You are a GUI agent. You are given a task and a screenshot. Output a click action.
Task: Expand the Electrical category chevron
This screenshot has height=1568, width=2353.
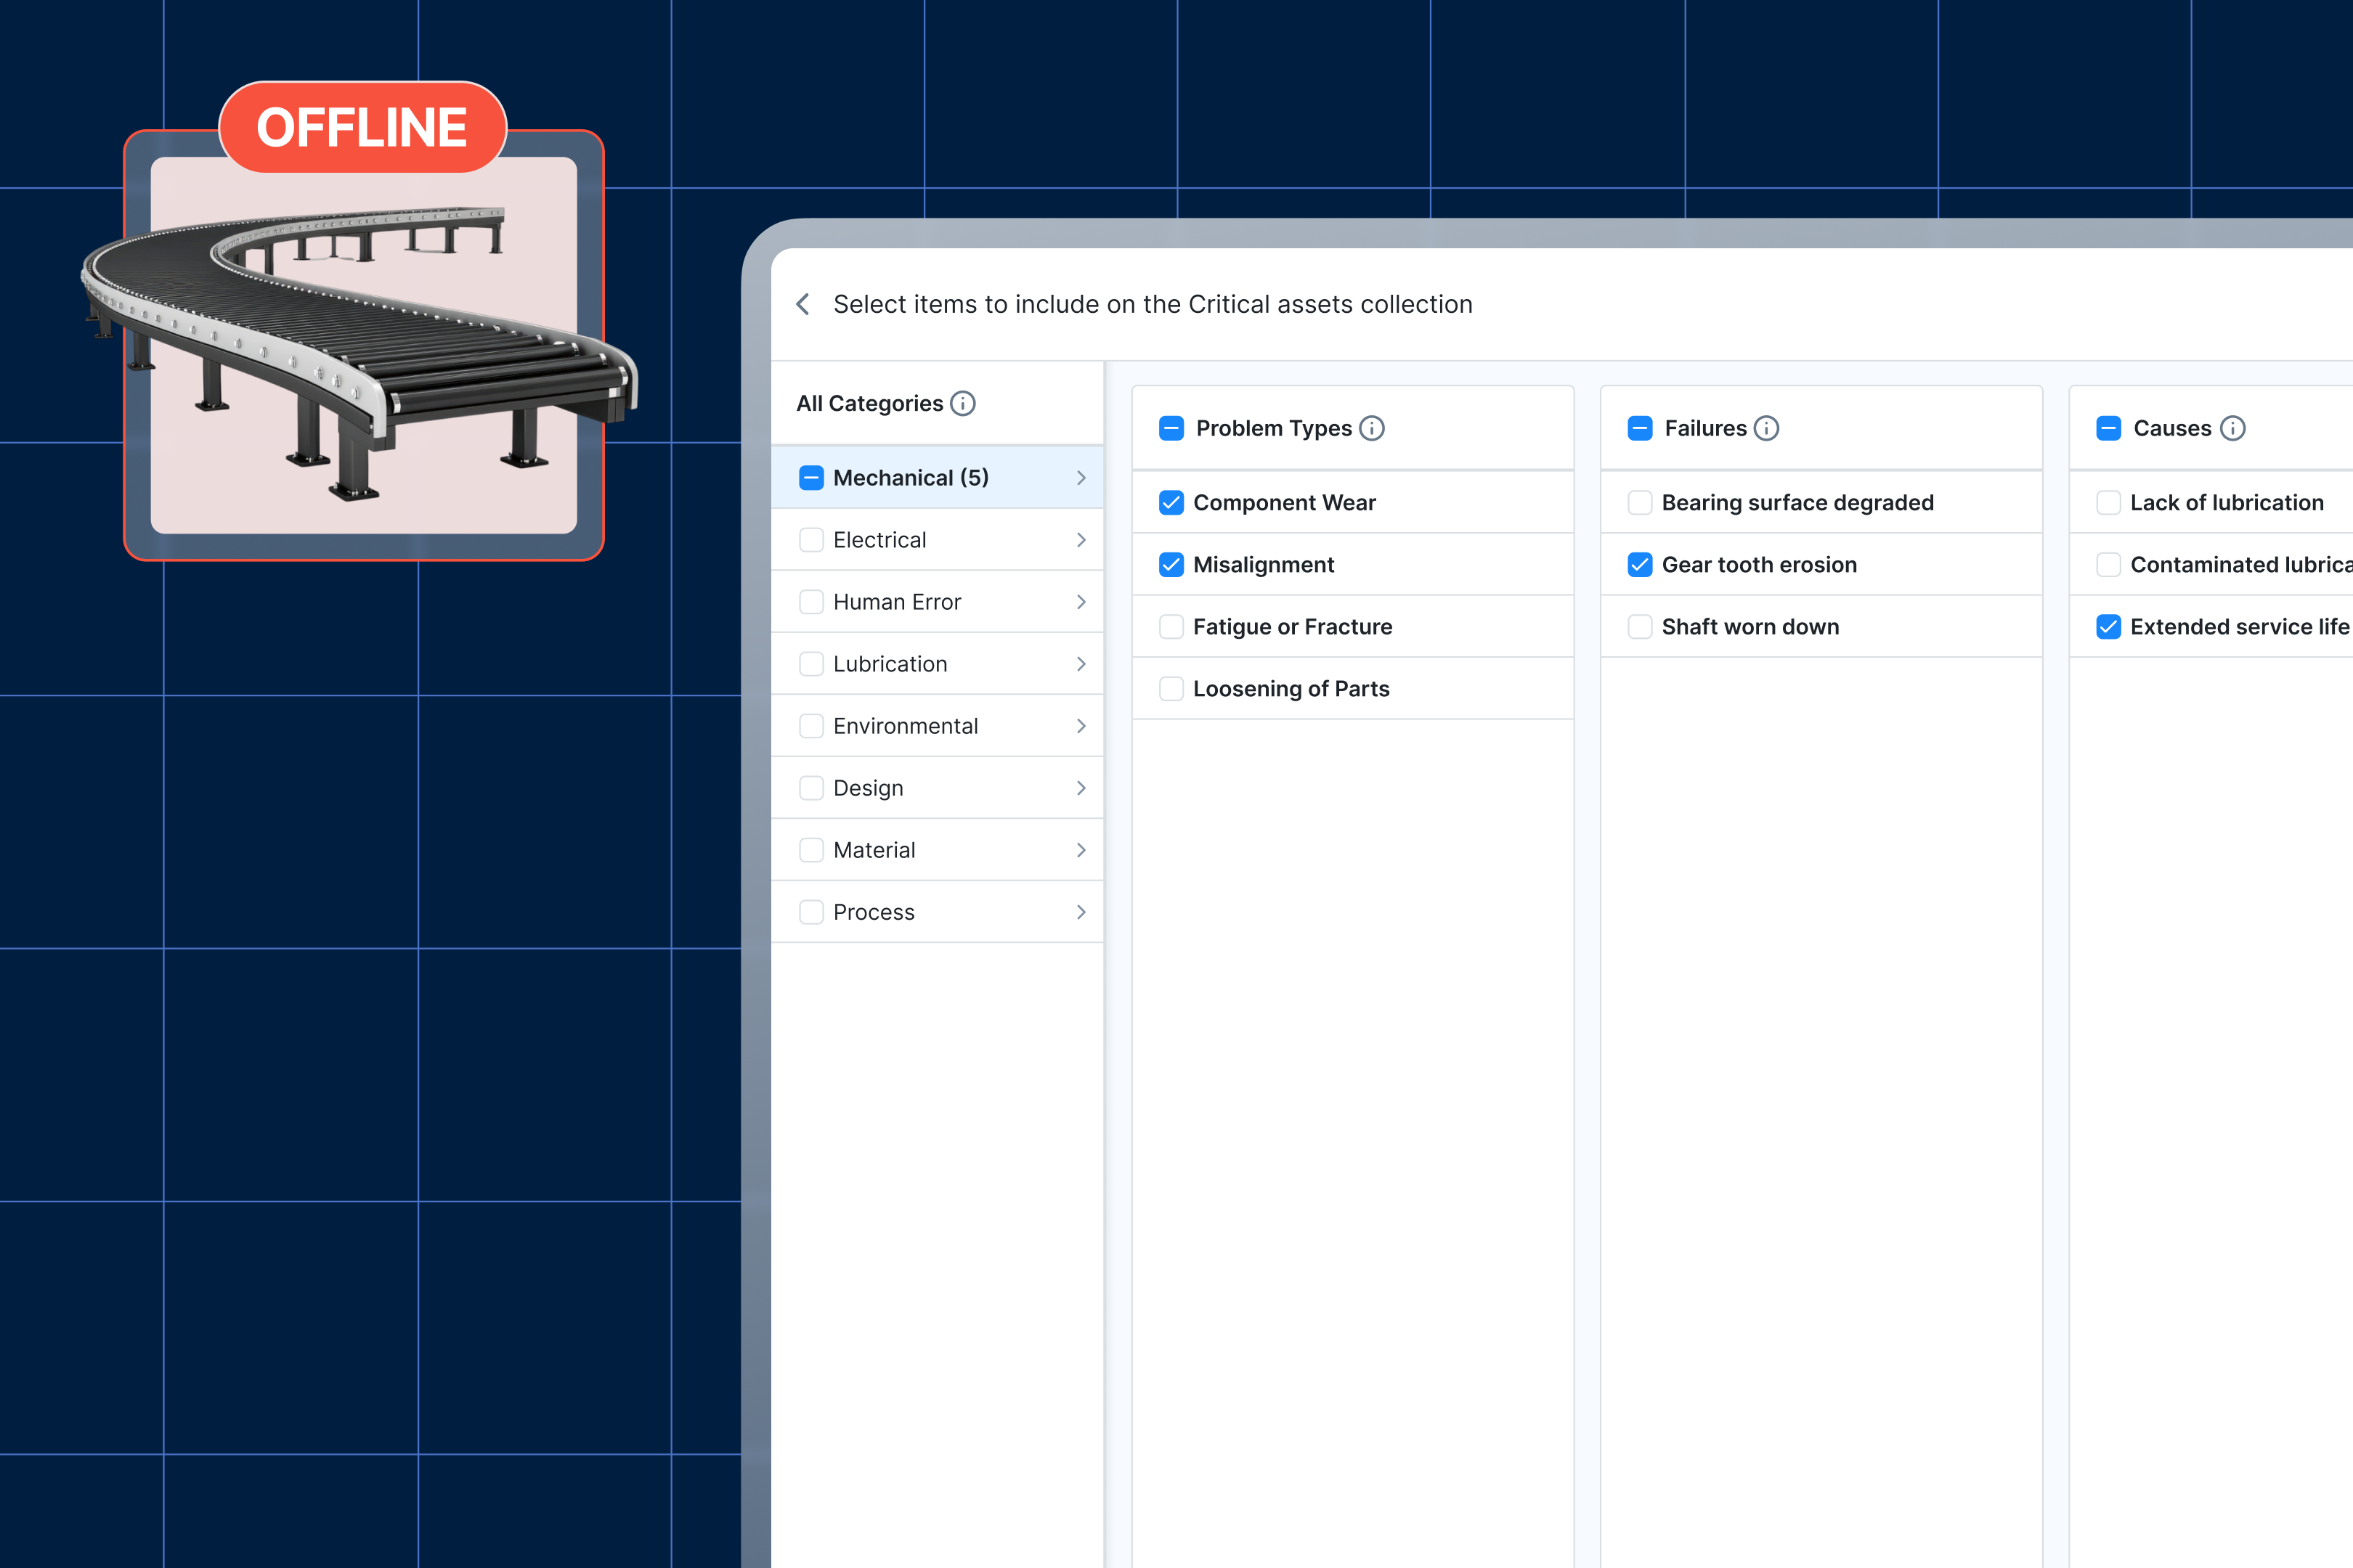click(x=1081, y=540)
